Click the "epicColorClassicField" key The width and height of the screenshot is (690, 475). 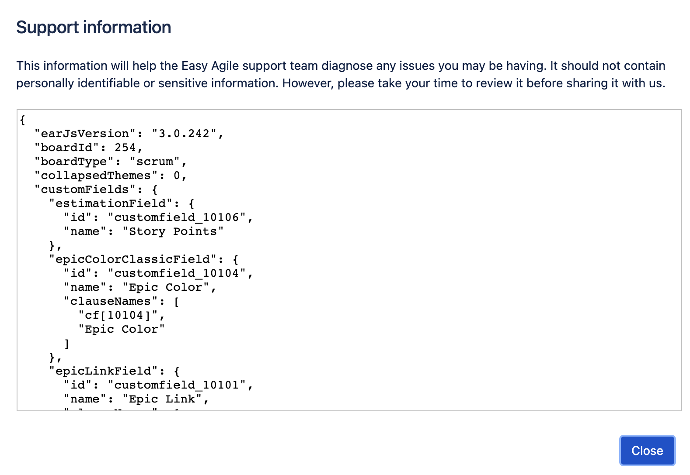coord(136,259)
